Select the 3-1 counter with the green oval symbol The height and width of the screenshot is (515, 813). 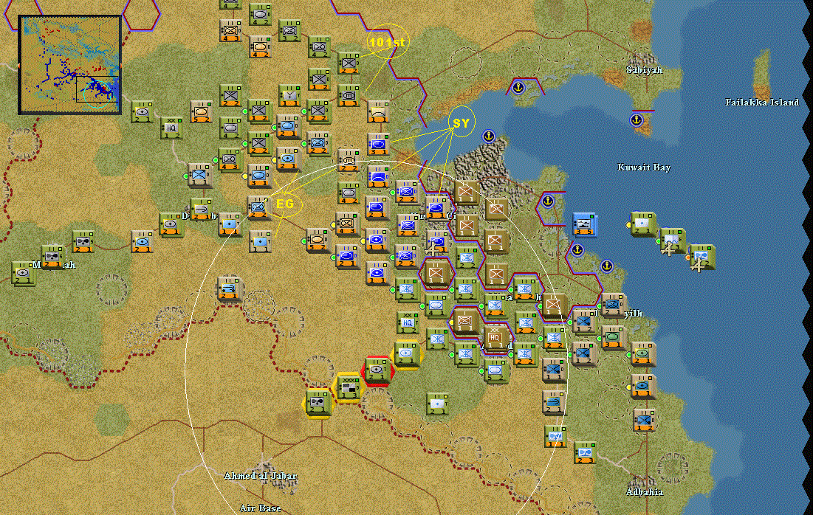tap(613, 337)
